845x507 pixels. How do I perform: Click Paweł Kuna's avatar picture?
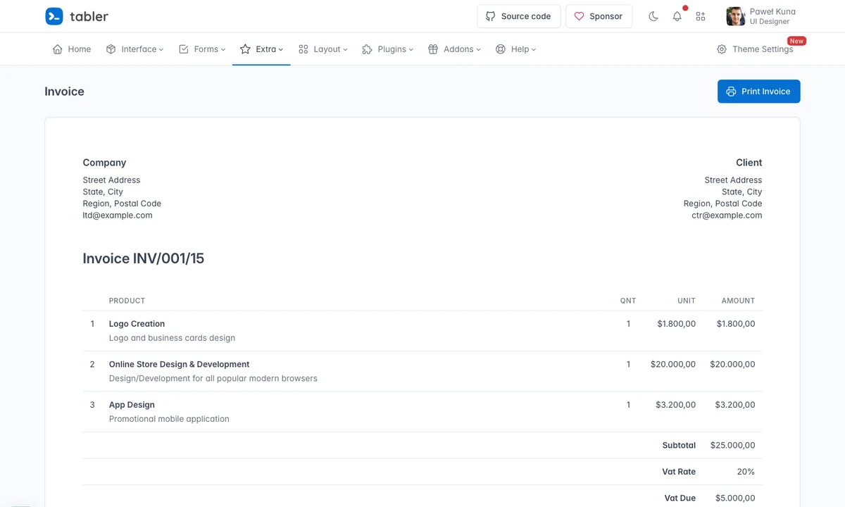point(735,16)
